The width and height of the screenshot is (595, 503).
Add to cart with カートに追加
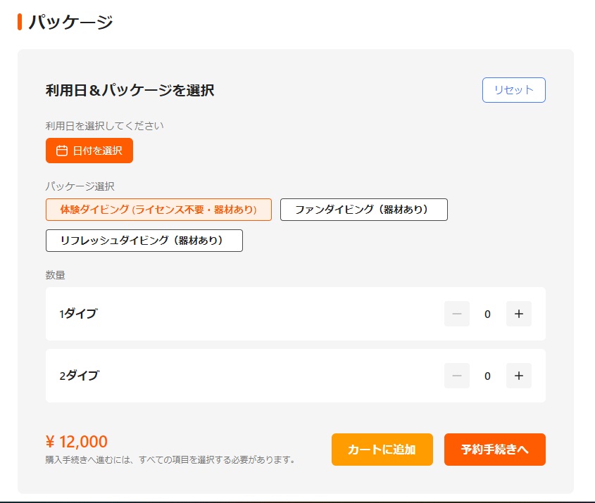[x=382, y=450]
